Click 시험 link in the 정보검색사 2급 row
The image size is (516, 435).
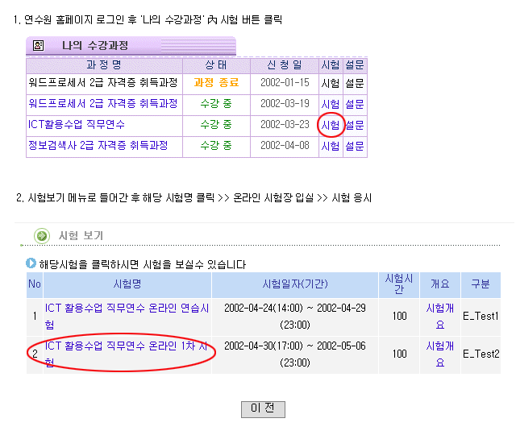coord(331,146)
